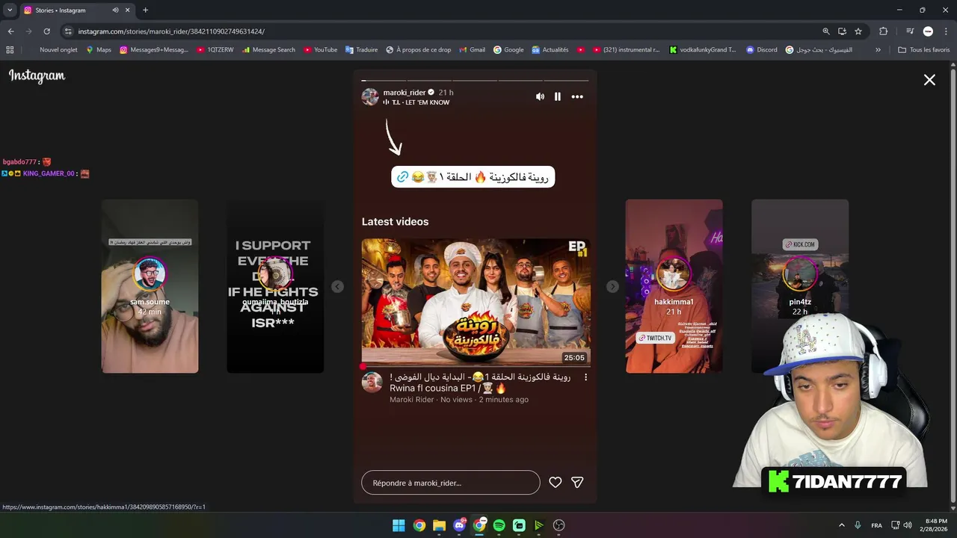Close the Stories • Instagram tab
Image resolution: width=957 pixels, height=538 pixels.
pyautogui.click(x=127, y=10)
